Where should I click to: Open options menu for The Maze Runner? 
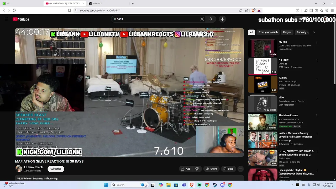[316, 116]
